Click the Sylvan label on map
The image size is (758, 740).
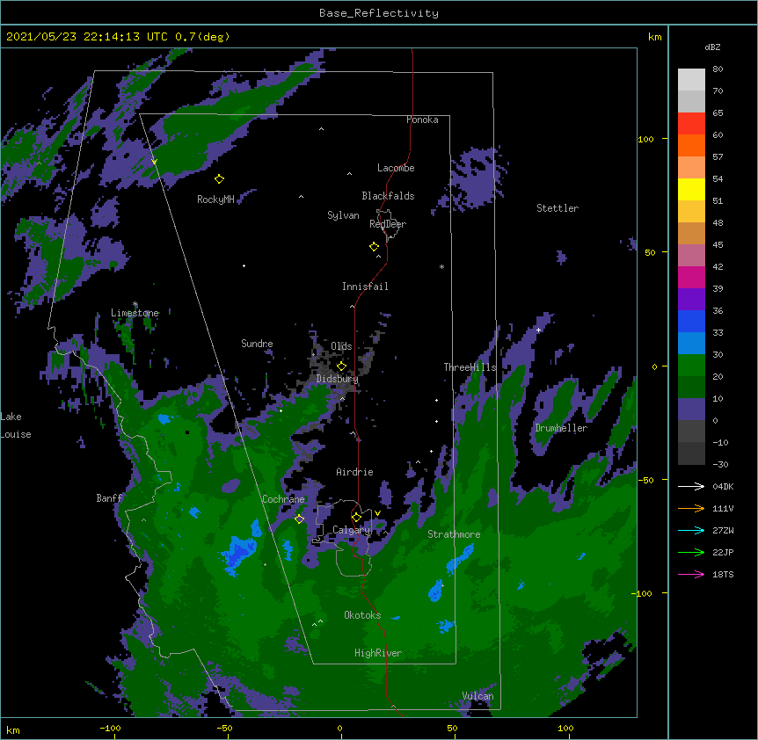pos(343,215)
